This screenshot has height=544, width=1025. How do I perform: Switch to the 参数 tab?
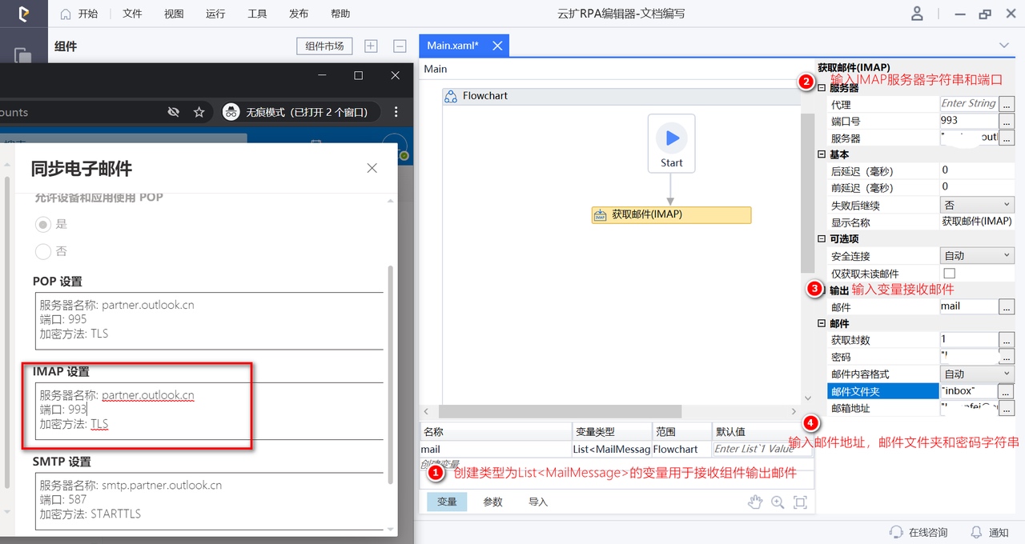(x=492, y=502)
